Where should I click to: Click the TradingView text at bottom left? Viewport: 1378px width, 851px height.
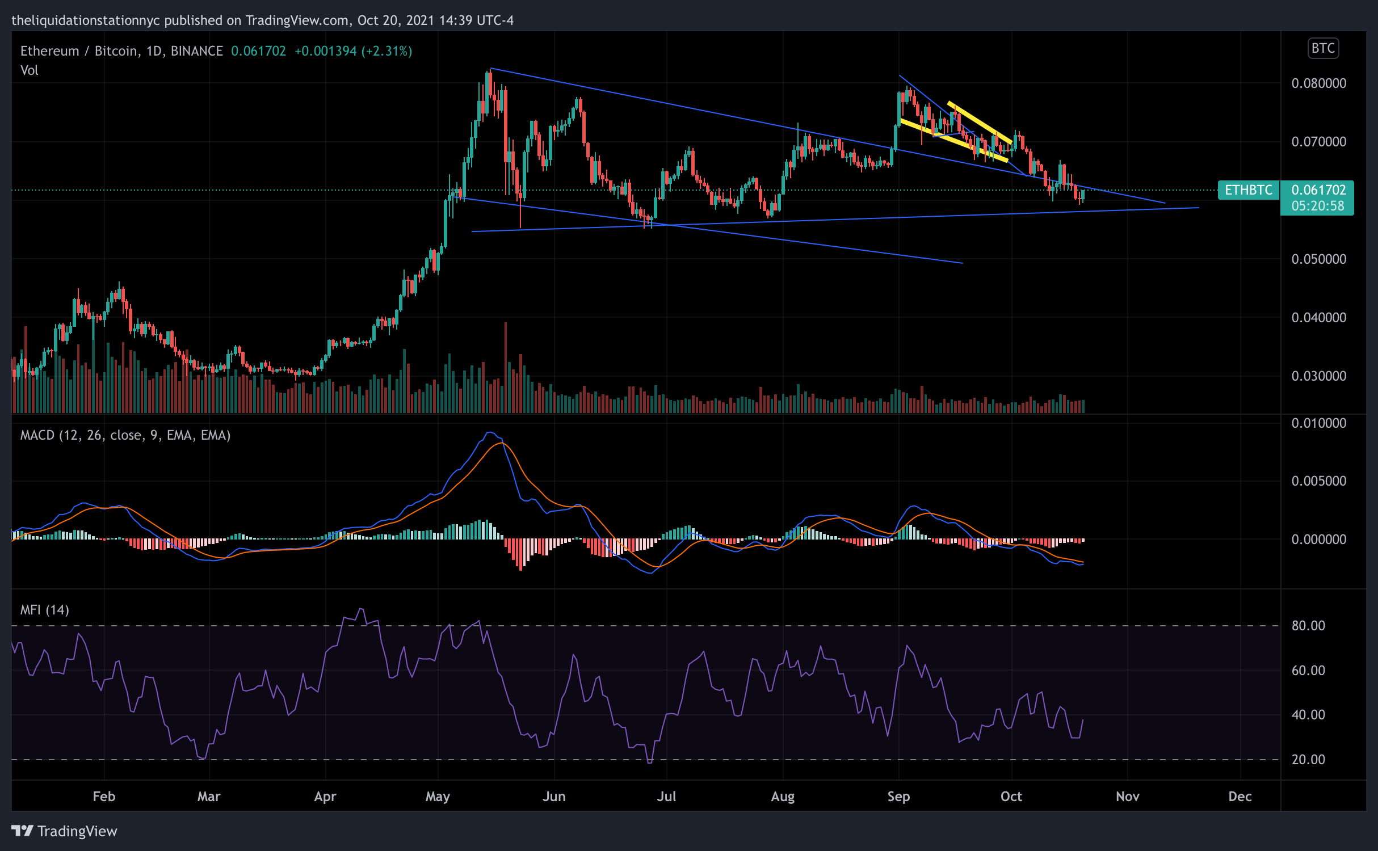tap(77, 831)
